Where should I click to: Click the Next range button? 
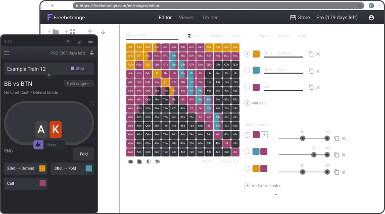78,84
